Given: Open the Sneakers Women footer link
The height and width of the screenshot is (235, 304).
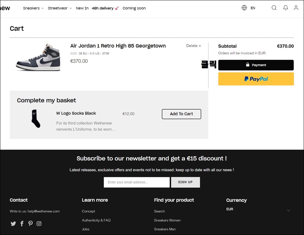Looking at the screenshot, I should (167, 220).
